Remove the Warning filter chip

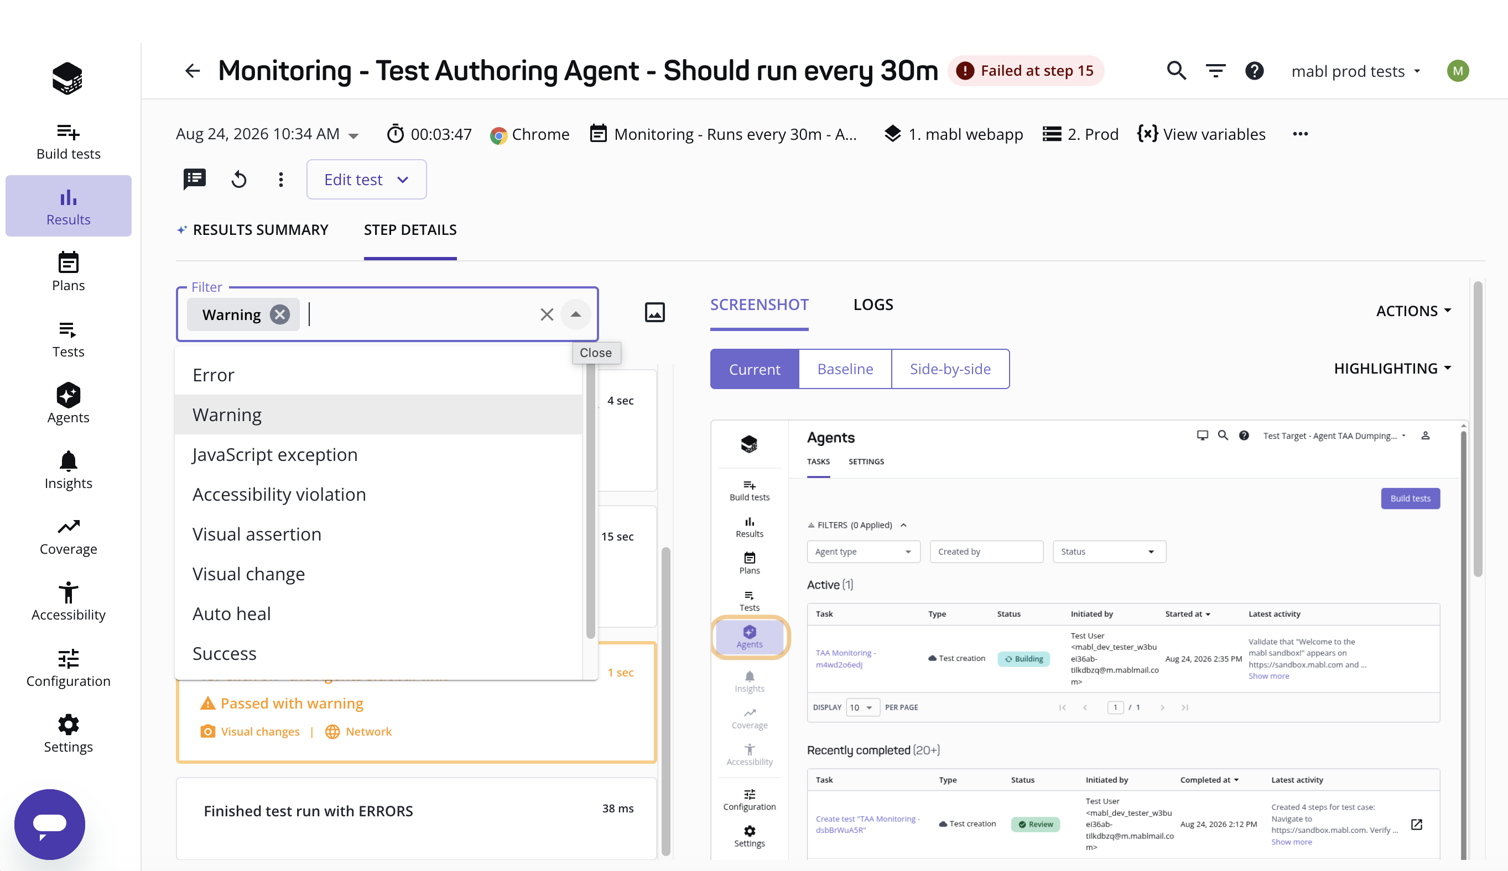pyautogui.click(x=279, y=314)
